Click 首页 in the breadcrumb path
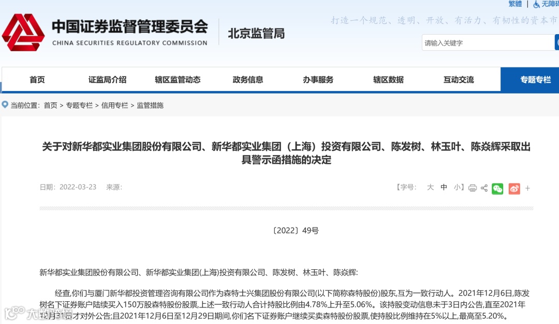The width and height of the screenshot is (559, 324). pyautogui.click(x=50, y=105)
